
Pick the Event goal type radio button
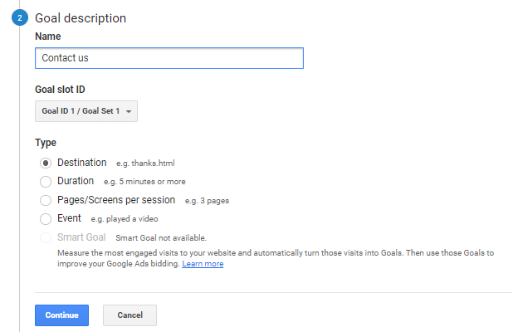tap(46, 218)
